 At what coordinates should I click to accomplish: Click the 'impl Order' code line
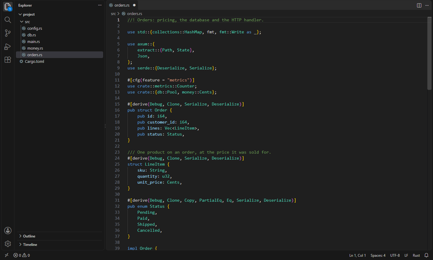click(142, 248)
